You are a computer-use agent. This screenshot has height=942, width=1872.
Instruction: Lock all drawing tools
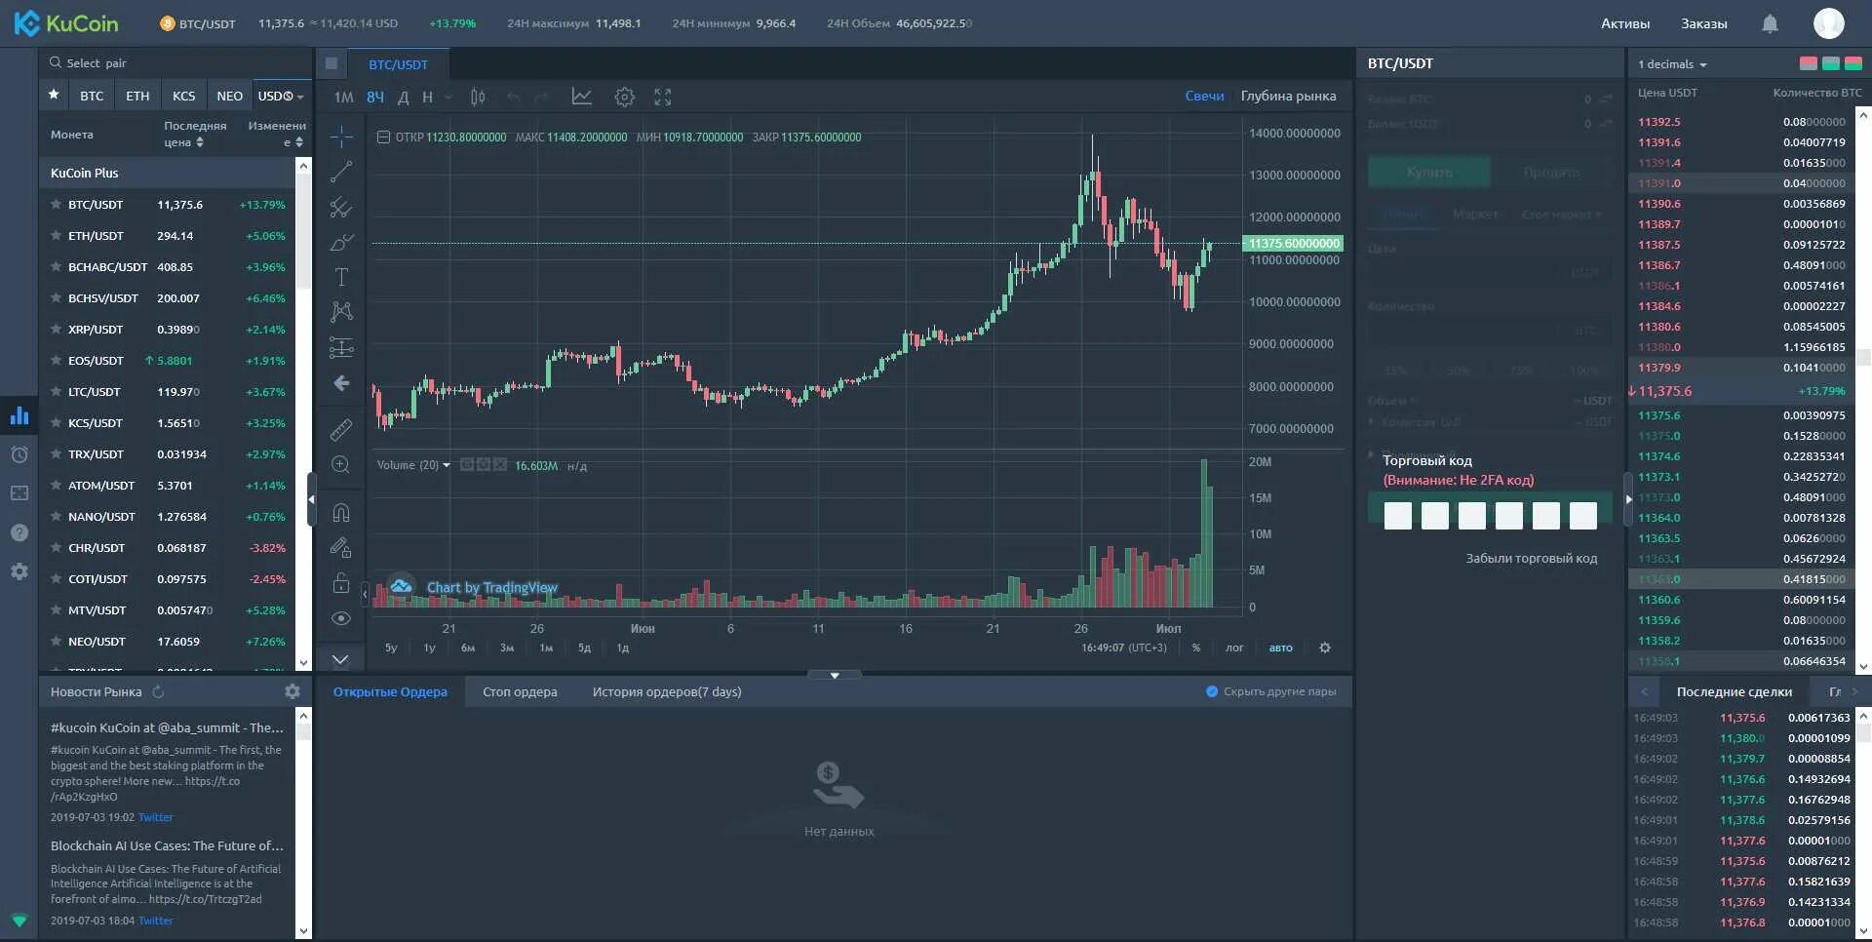pos(341,583)
